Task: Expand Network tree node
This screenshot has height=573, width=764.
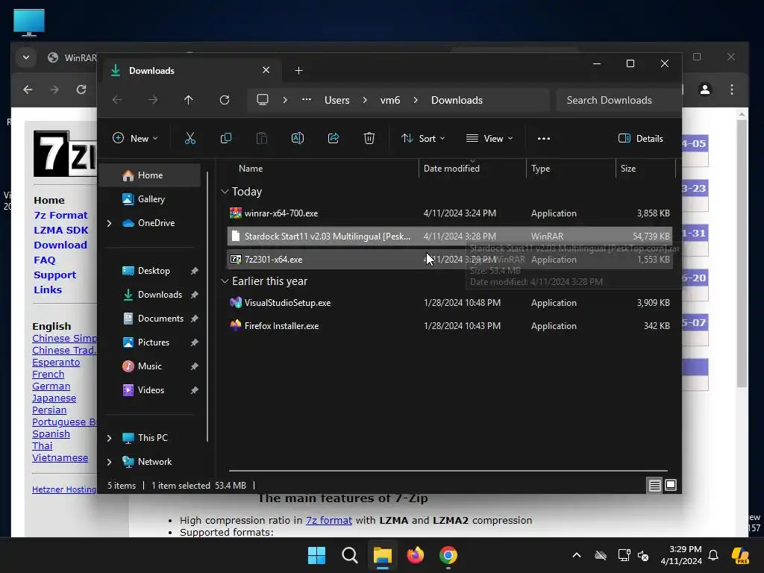Action: click(109, 462)
